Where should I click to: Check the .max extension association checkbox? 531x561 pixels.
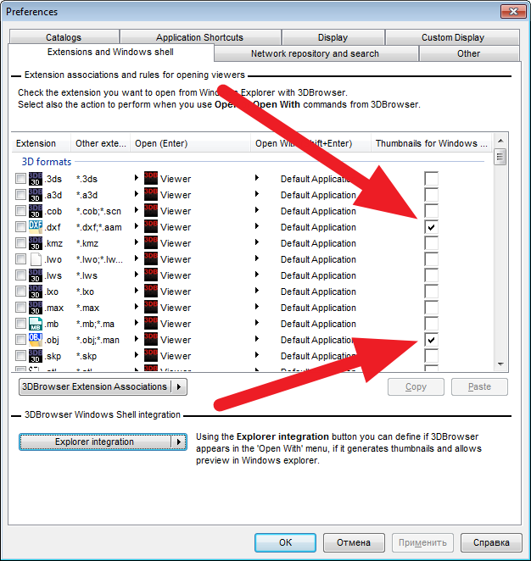pos(20,307)
